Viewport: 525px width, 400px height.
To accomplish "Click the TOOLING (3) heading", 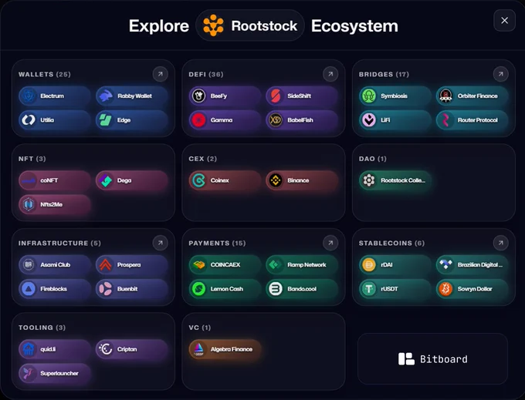I will 42,328.
